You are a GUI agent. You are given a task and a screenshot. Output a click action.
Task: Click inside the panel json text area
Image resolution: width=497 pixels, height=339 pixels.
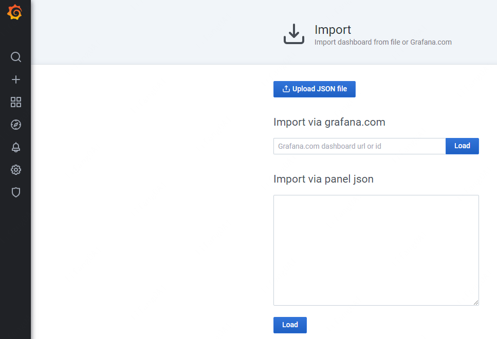click(376, 250)
